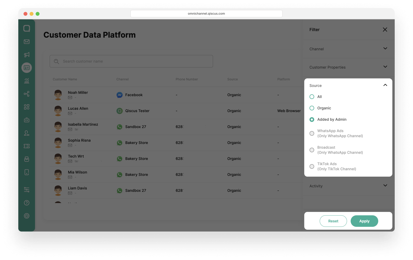Click Organic source in Noah Miller row

(x=234, y=95)
